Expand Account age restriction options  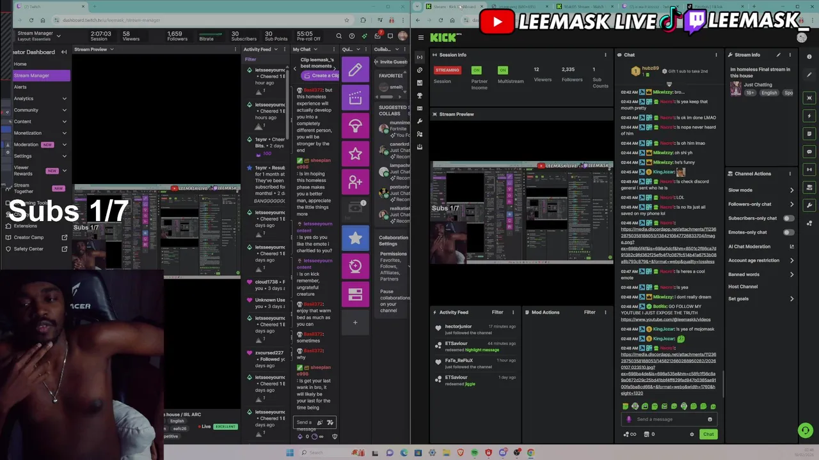pos(791,261)
